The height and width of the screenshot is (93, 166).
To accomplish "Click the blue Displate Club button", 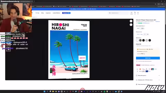I will [66, 13].
